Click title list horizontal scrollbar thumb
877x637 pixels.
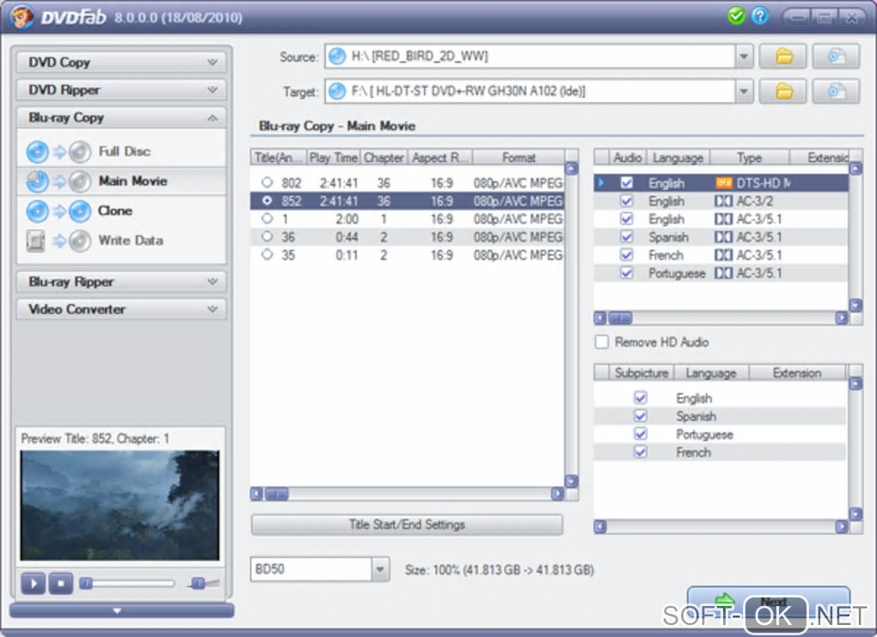point(276,493)
